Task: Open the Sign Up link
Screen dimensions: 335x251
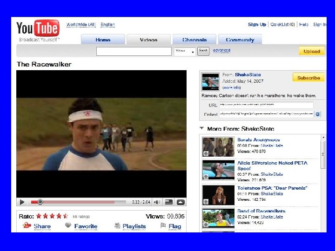Action: 257,25
